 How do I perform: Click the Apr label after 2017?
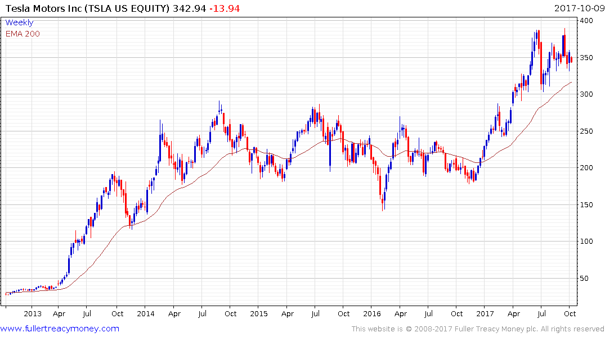[514, 314]
